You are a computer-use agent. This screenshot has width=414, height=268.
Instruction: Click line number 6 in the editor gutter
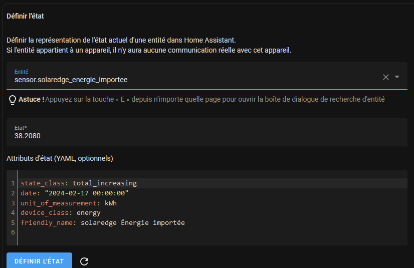(13, 232)
